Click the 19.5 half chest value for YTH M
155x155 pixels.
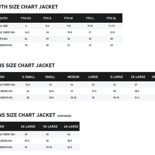69,32
